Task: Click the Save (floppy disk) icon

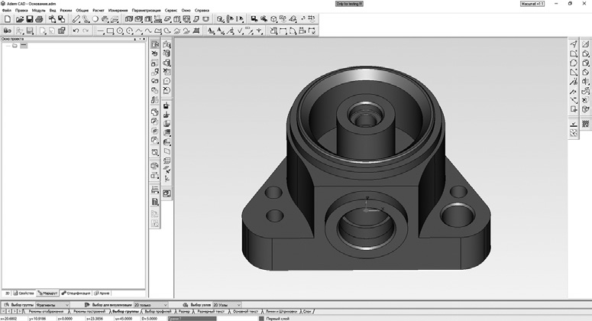Action: pos(29,19)
